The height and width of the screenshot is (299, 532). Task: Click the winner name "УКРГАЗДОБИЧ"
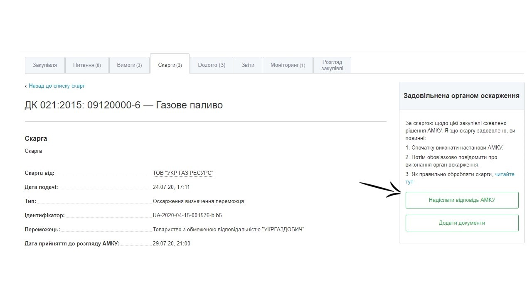(229, 230)
